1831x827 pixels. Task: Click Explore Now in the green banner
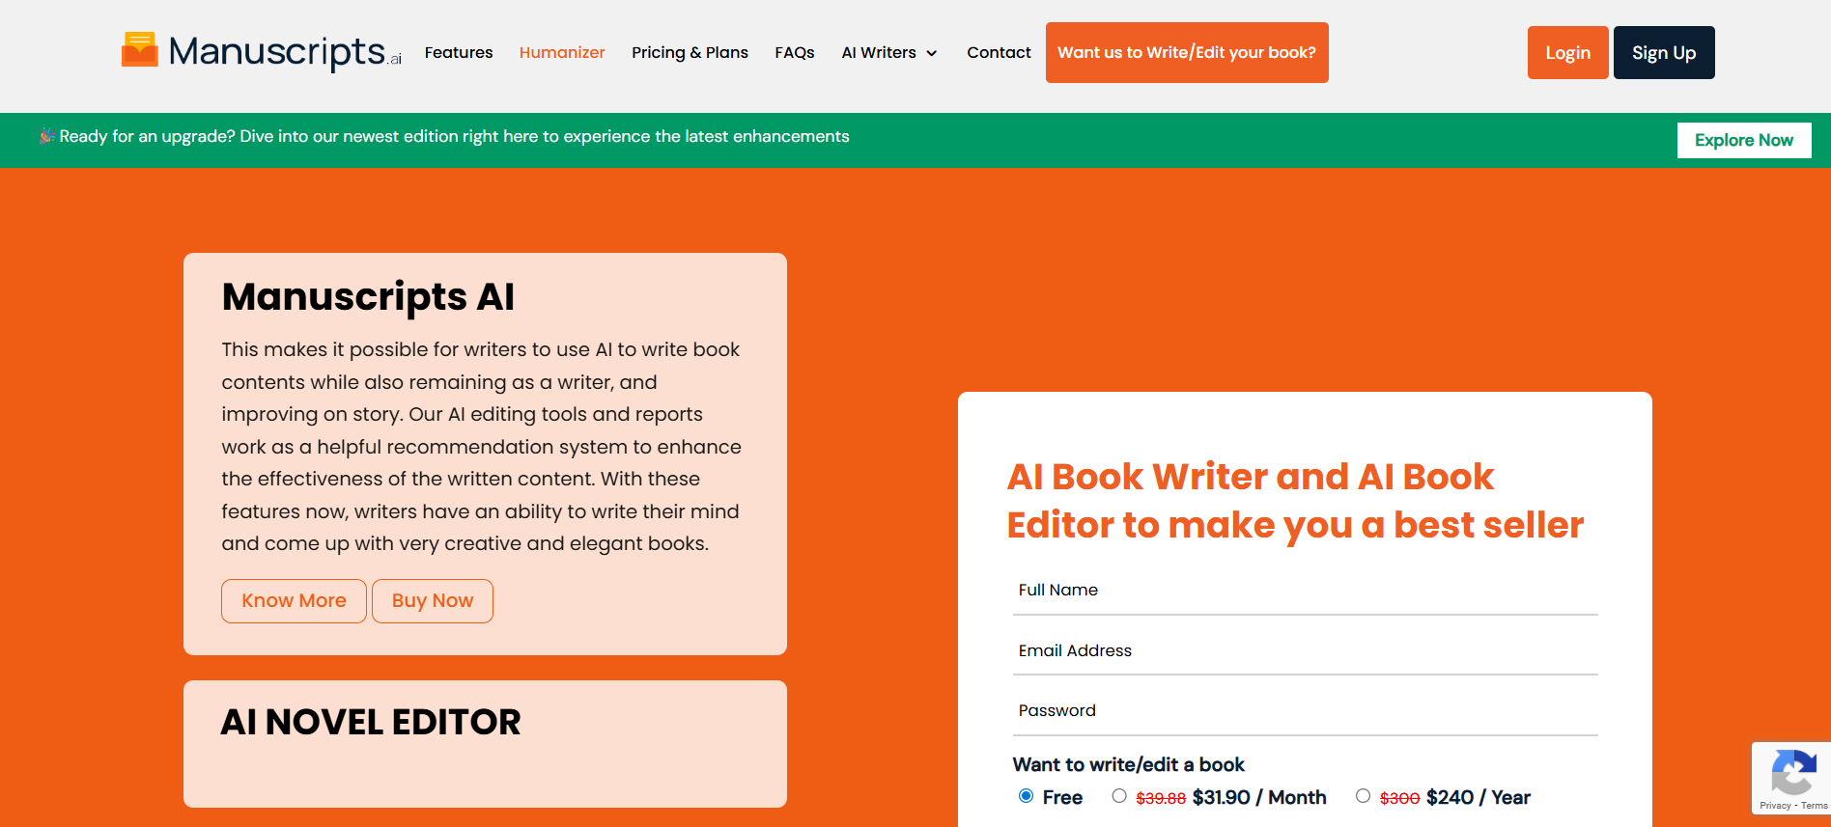[1743, 140]
